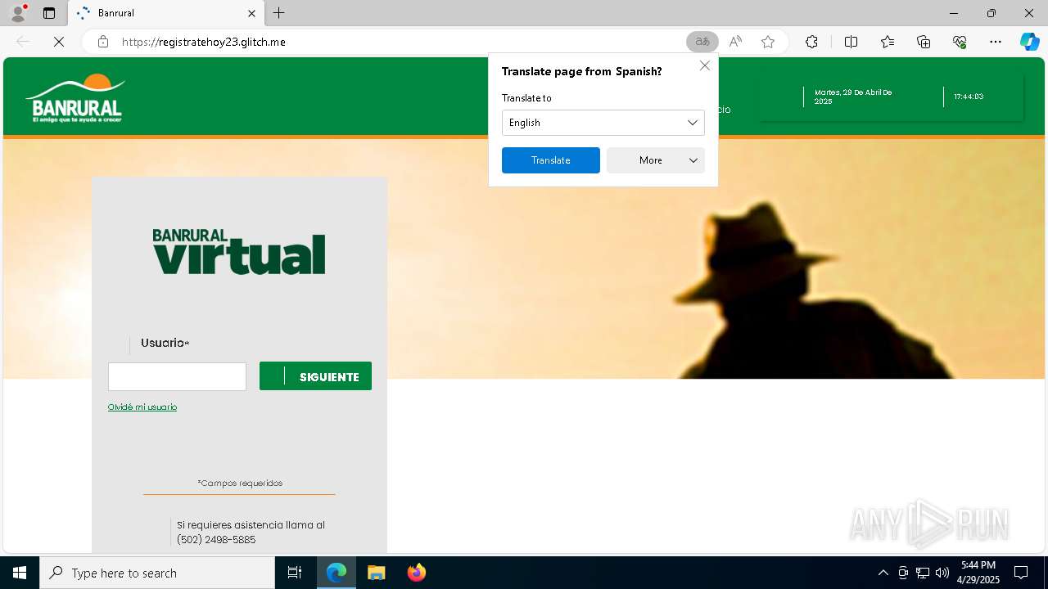This screenshot has height=589, width=1048.
Task: Click the date Martes, 29 De Abril
Action: (853, 97)
